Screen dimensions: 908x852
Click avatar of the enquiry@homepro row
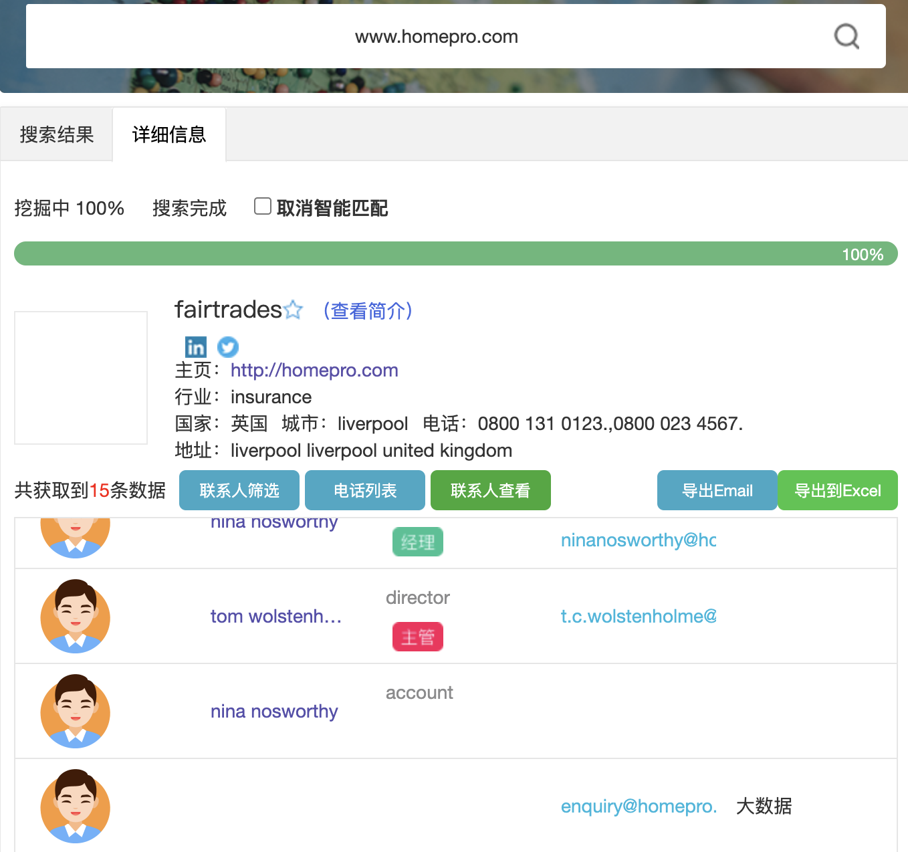pyautogui.click(x=76, y=806)
